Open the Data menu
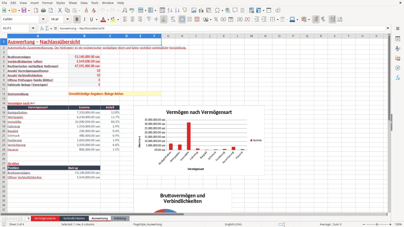 tap(84, 3)
